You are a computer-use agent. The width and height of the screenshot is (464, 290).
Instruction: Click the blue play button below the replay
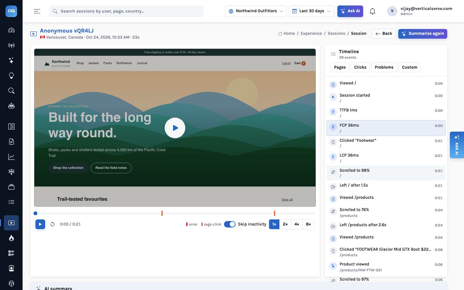pos(40,224)
